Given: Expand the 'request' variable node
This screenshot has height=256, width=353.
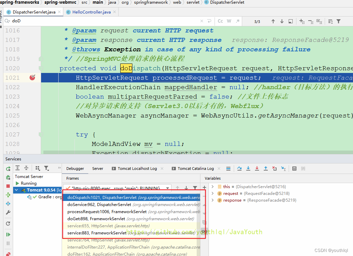Looking at the screenshot, I should pos(213,193).
